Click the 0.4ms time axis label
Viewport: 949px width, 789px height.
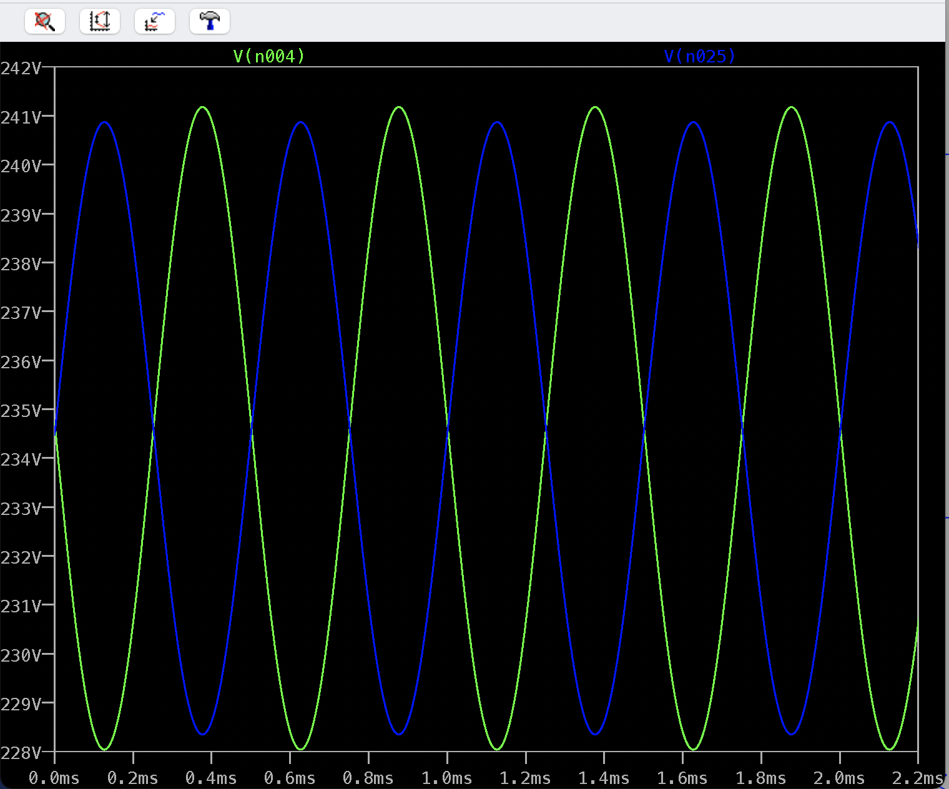[211, 778]
